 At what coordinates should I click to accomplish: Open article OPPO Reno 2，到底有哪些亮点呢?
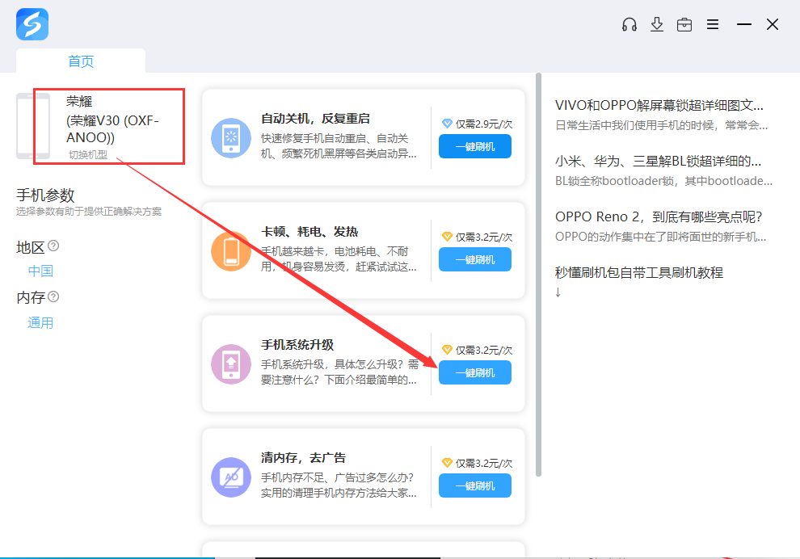tap(659, 217)
